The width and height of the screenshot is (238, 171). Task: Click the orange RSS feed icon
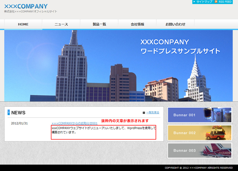(216, 2)
